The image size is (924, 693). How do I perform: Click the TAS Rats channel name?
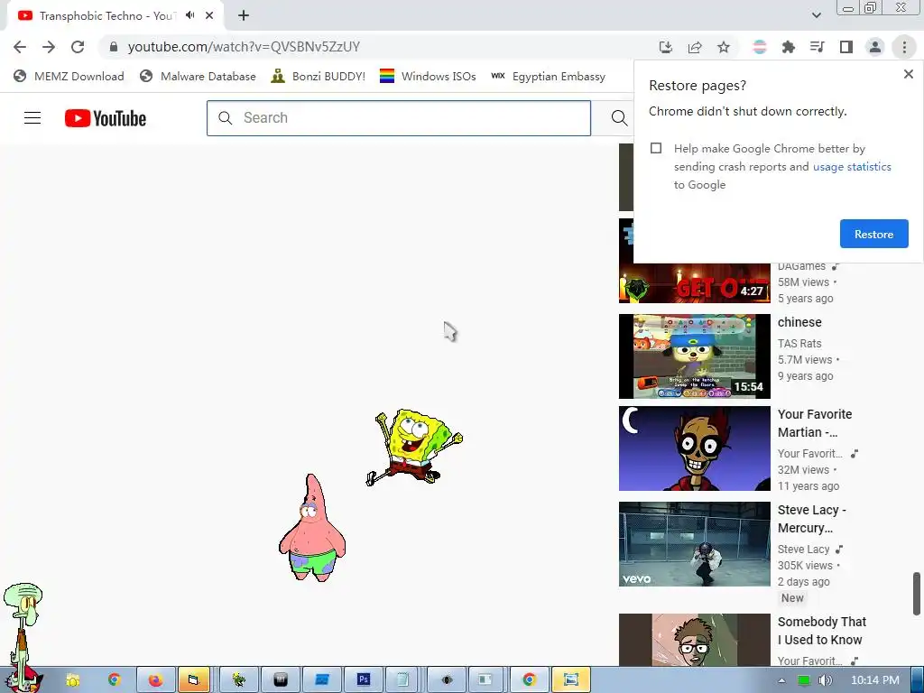[799, 343]
